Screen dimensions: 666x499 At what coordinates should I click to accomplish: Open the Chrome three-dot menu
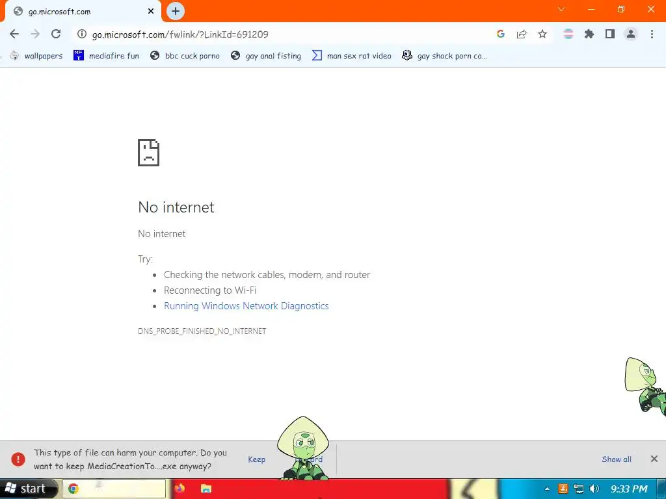(x=652, y=34)
